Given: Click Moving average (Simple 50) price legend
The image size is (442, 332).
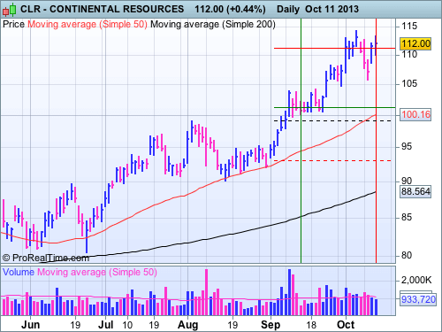Looking at the screenshot, I should point(88,24).
